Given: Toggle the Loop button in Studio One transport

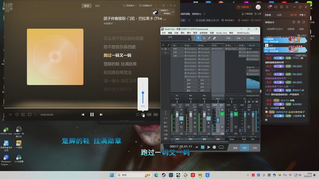Looking at the screenshot, I should [221, 147].
